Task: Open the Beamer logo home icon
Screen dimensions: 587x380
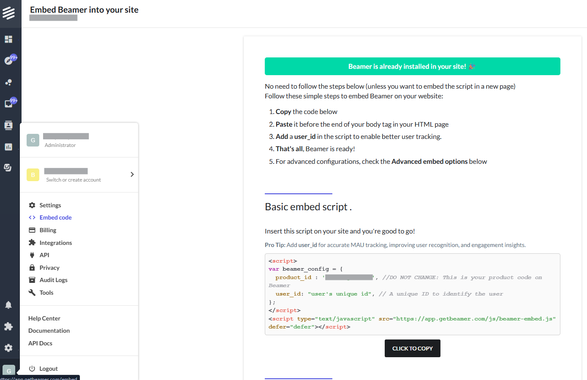Action: 9,13
